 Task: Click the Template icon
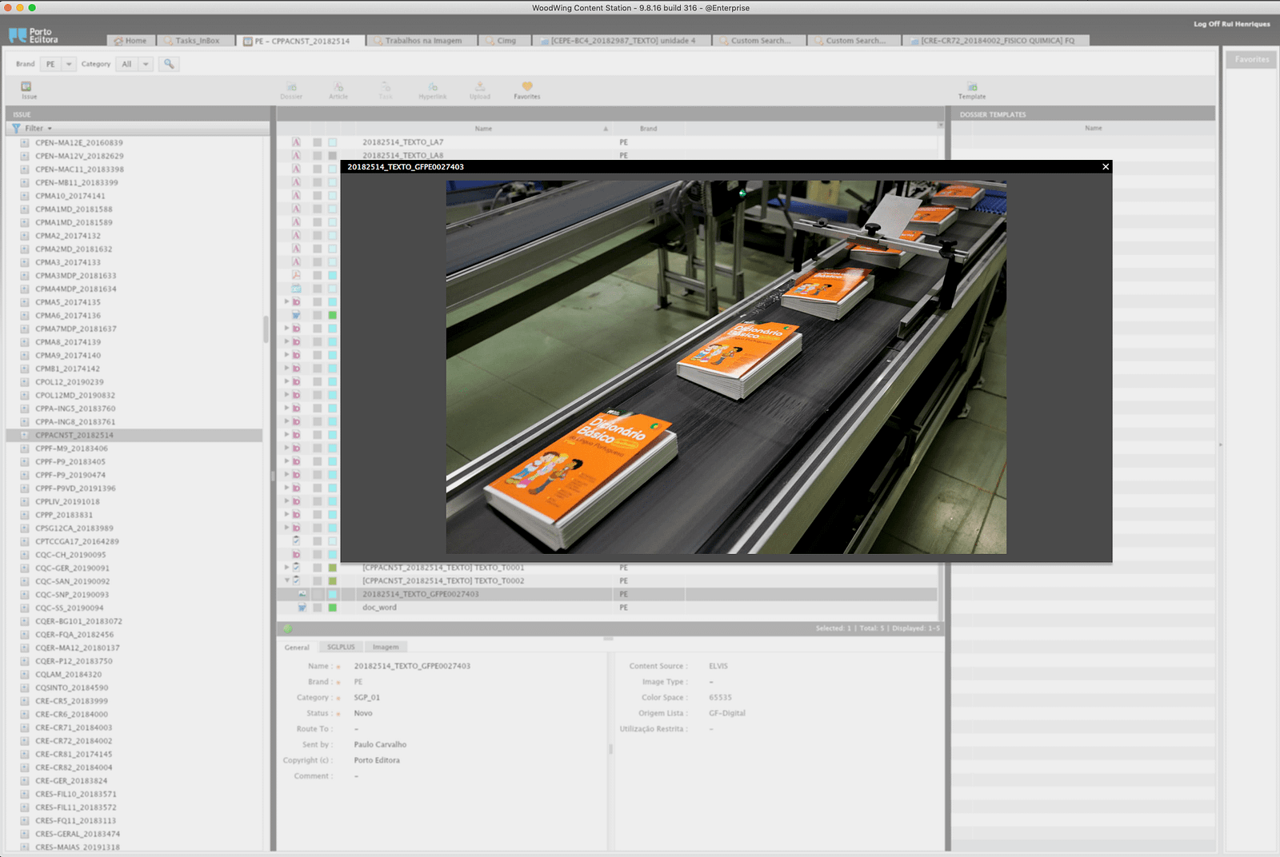coord(972,87)
